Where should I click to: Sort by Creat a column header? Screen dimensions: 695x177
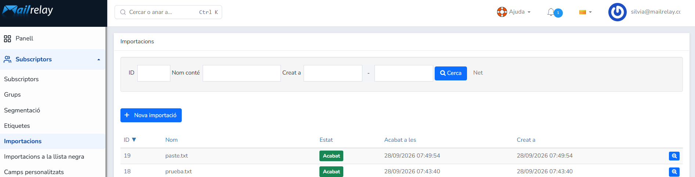(526, 140)
